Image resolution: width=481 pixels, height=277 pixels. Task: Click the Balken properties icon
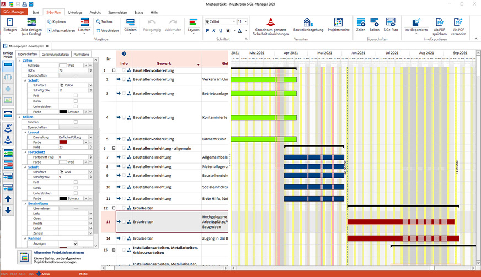point(375,22)
